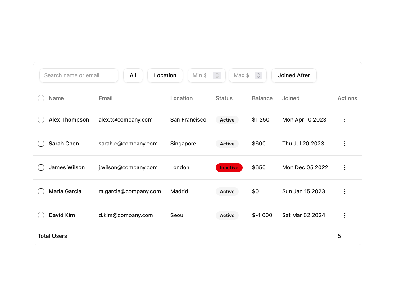
Task: Check the box beside Sarah Chen
Action: (x=41, y=144)
